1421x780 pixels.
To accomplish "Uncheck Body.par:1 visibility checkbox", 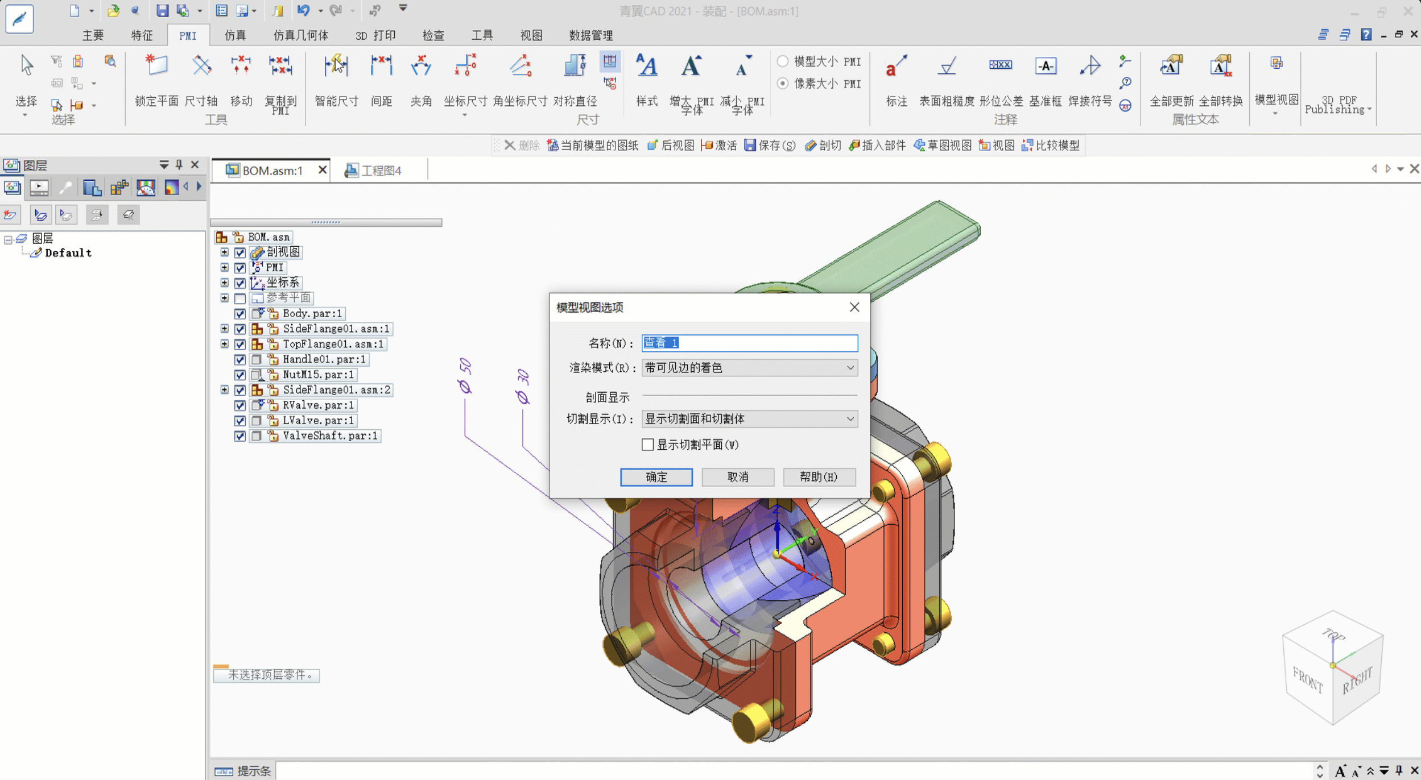I will (x=240, y=313).
